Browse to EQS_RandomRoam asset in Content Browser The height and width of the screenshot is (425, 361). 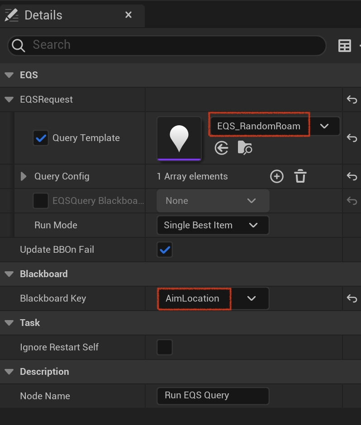pyautogui.click(x=245, y=148)
